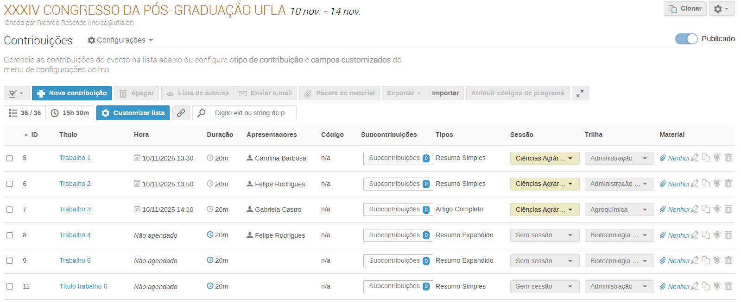Sort list by ID column header
The image size is (741, 302).
34,135
